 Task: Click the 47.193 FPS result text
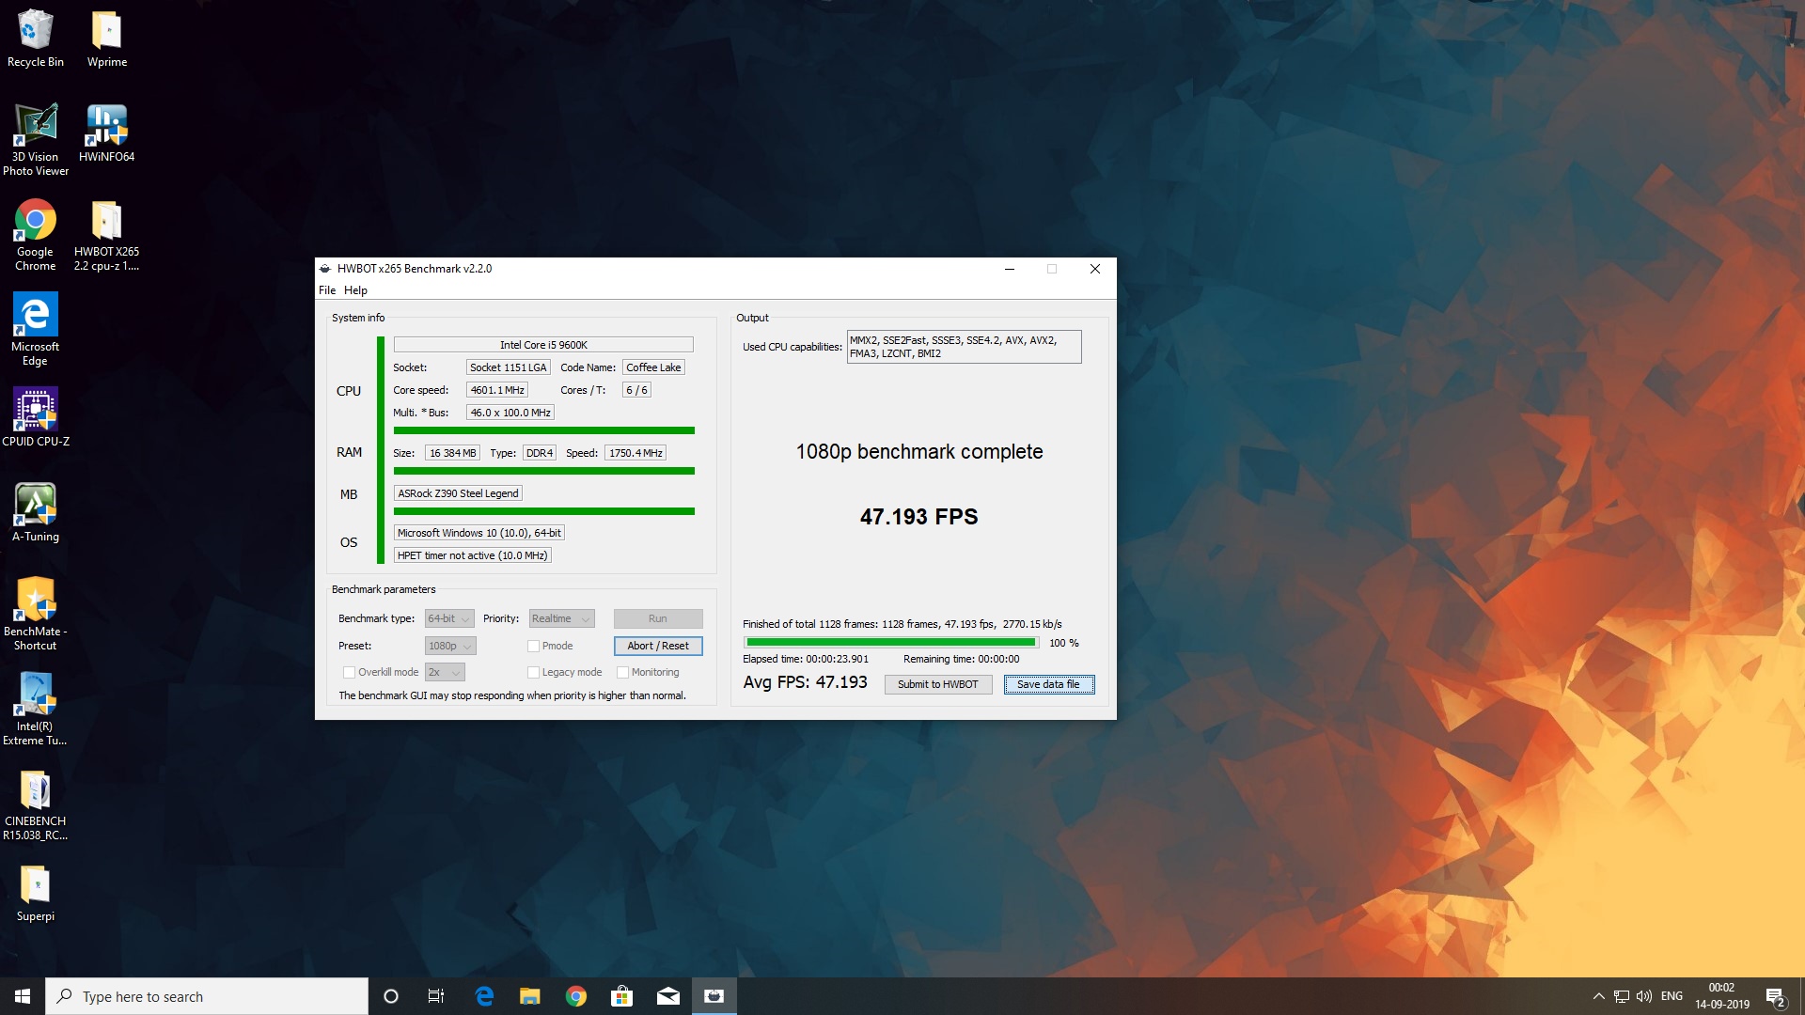coord(918,517)
